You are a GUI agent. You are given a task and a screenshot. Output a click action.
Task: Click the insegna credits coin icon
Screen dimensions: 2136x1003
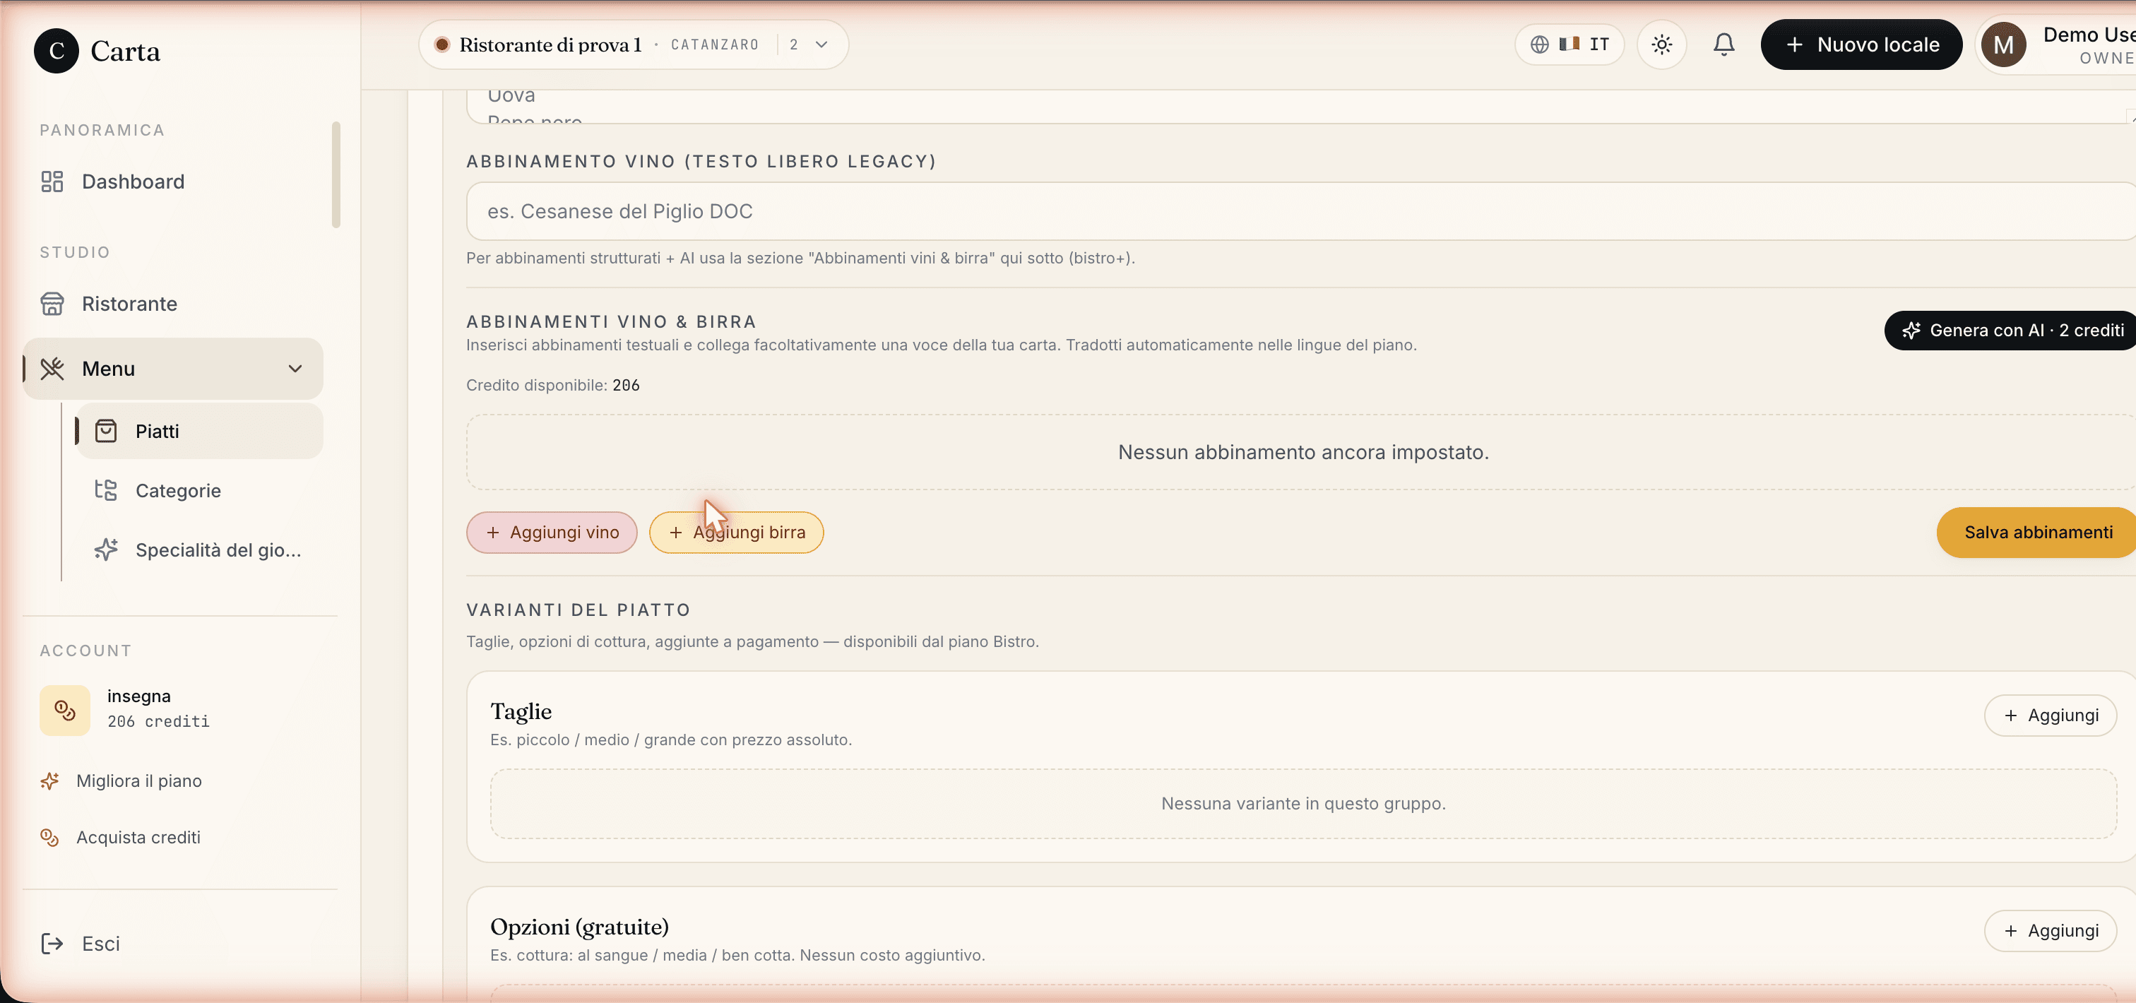[65, 710]
